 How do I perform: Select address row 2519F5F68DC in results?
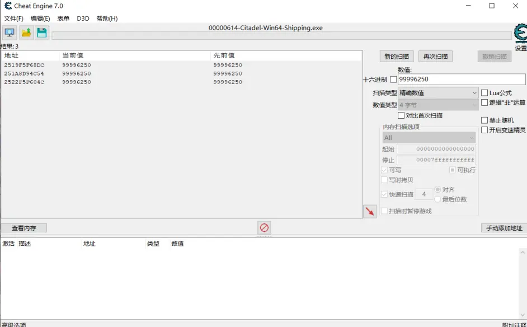coord(24,65)
